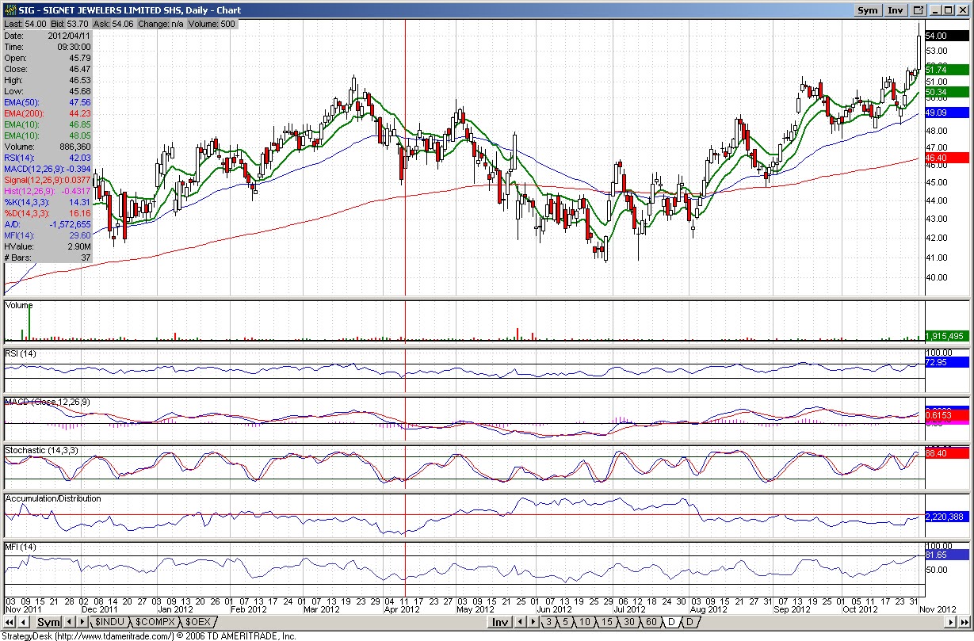This screenshot has height=641, width=974.
Task: Select the 15 minute interval tab
Action: click(x=606, y=622)
